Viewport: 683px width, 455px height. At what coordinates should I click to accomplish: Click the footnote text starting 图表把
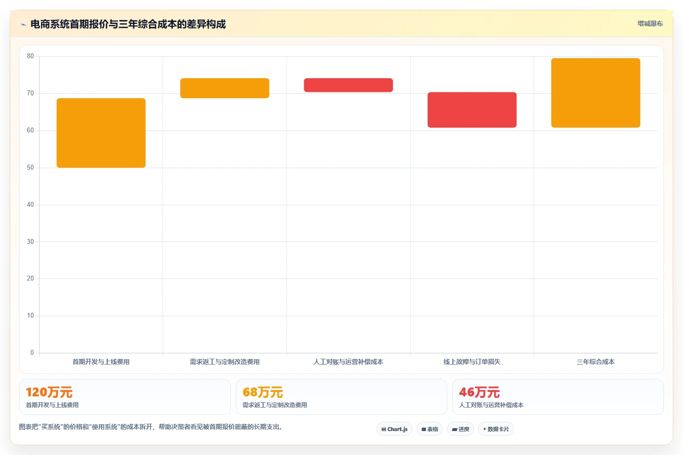point(151,427)
